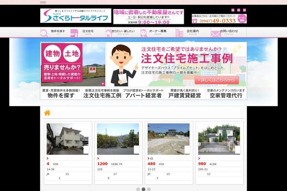Viewport: 287px width, 191px height.
Task: Open the 会社案内 navigation item
Action: (193, 32)
